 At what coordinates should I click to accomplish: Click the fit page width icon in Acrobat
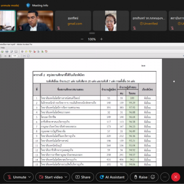(x=24, y=56)
